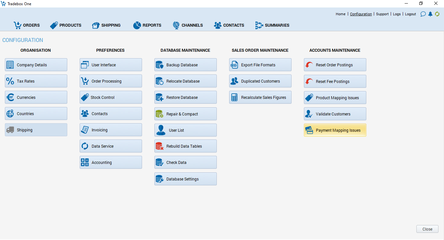Click the document icon for Invoicing
Image resolution: width=444 pixels, height=240 pixels.
click(85, 130)
